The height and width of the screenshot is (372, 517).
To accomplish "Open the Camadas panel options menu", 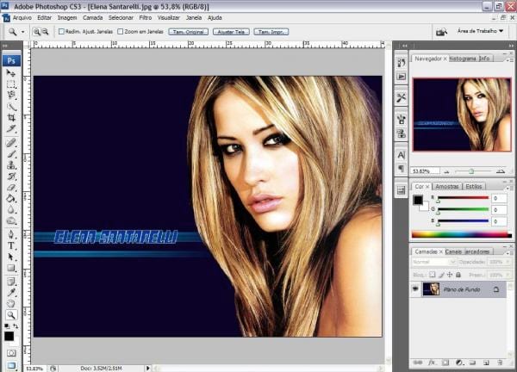I will pyautogui.click(x=509, y=252).
